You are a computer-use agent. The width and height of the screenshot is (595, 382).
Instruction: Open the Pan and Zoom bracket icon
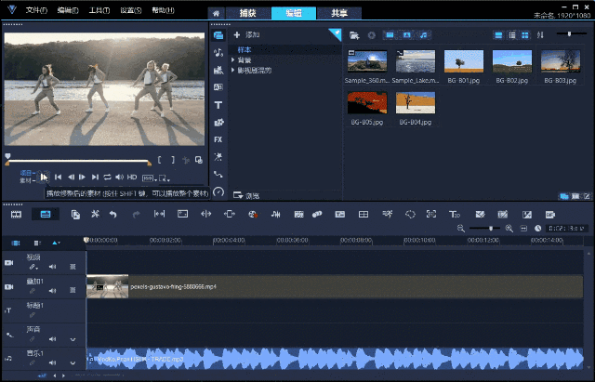tap(431, 215)
